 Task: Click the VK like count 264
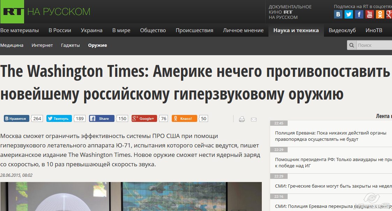pos(37,118)
